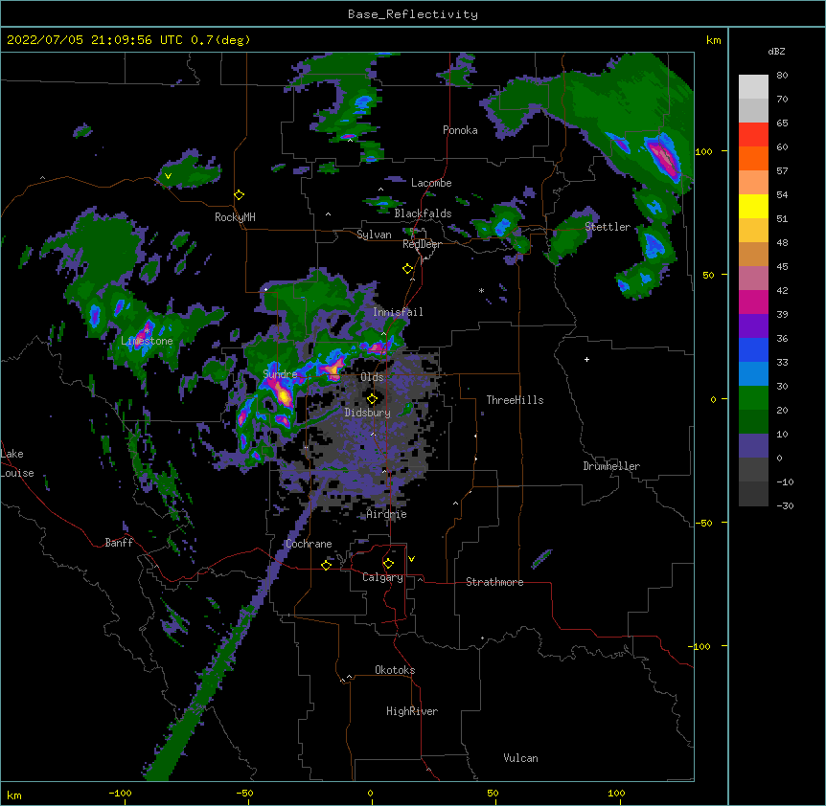Viewport: 826px width, 806px height.
Task: Pick the brown-orange 45-48 dBZ swatch
Action: (753, 254)
